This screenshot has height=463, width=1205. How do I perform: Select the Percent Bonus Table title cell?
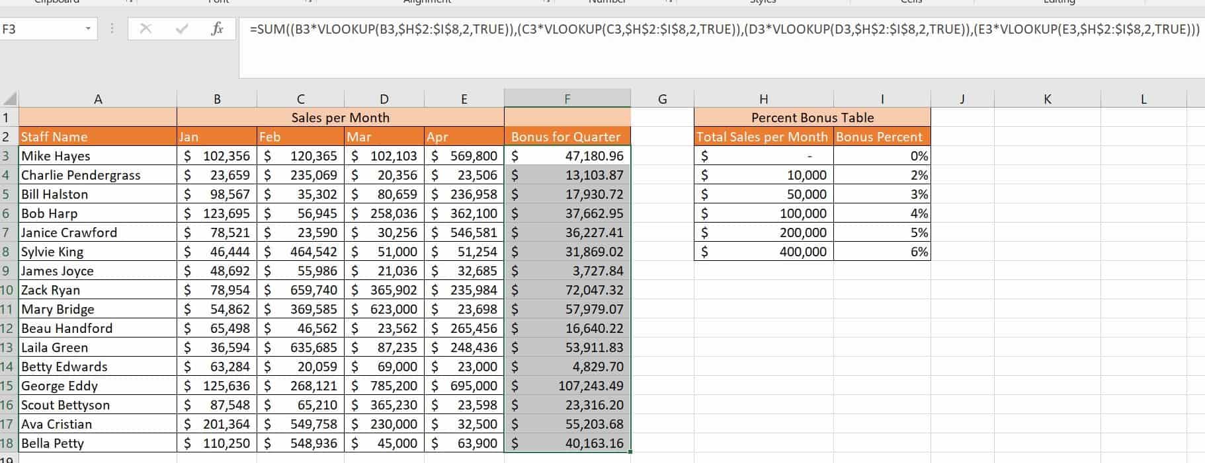coord(812,118)
